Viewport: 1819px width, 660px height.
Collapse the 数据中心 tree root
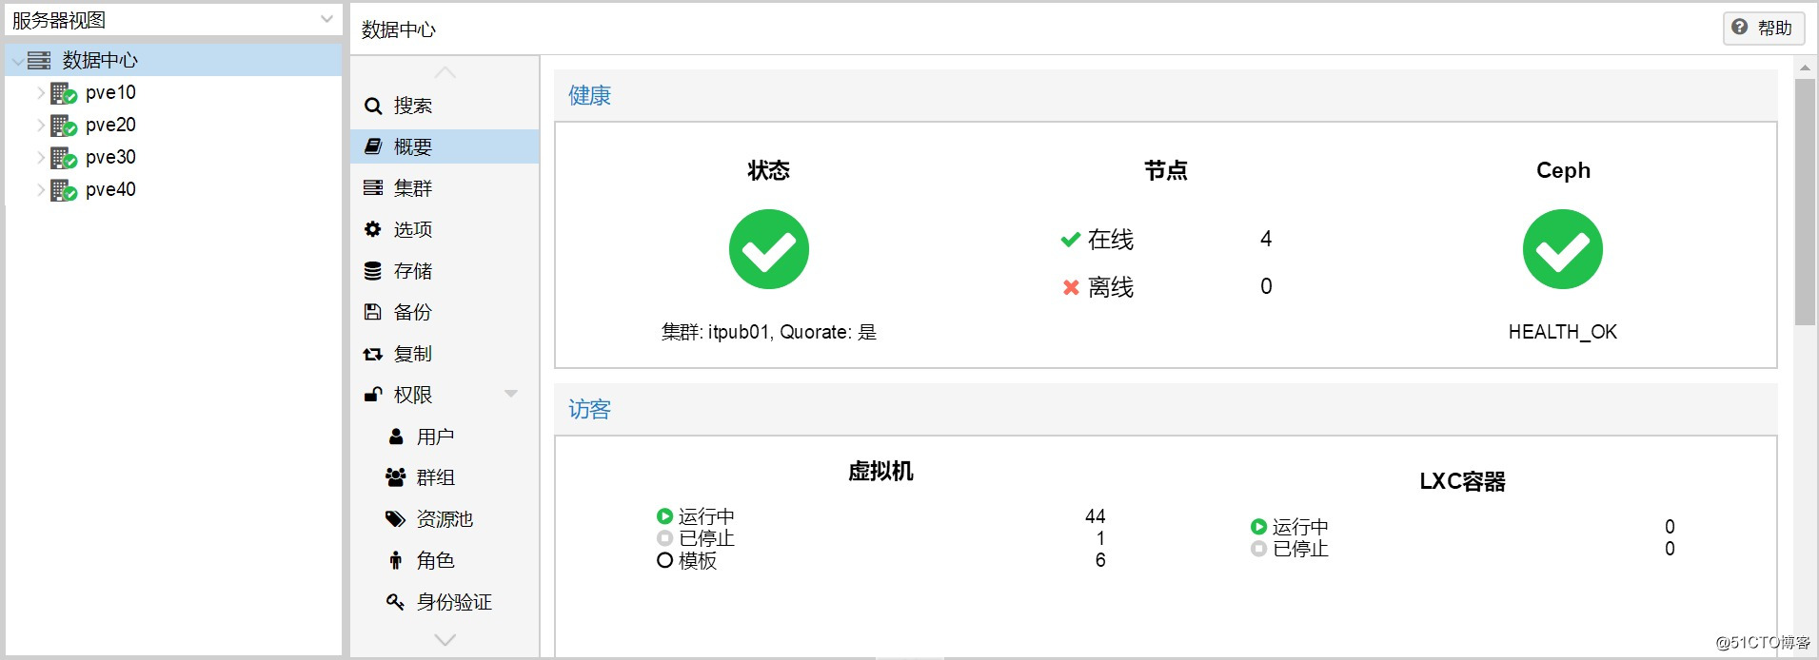17,61
